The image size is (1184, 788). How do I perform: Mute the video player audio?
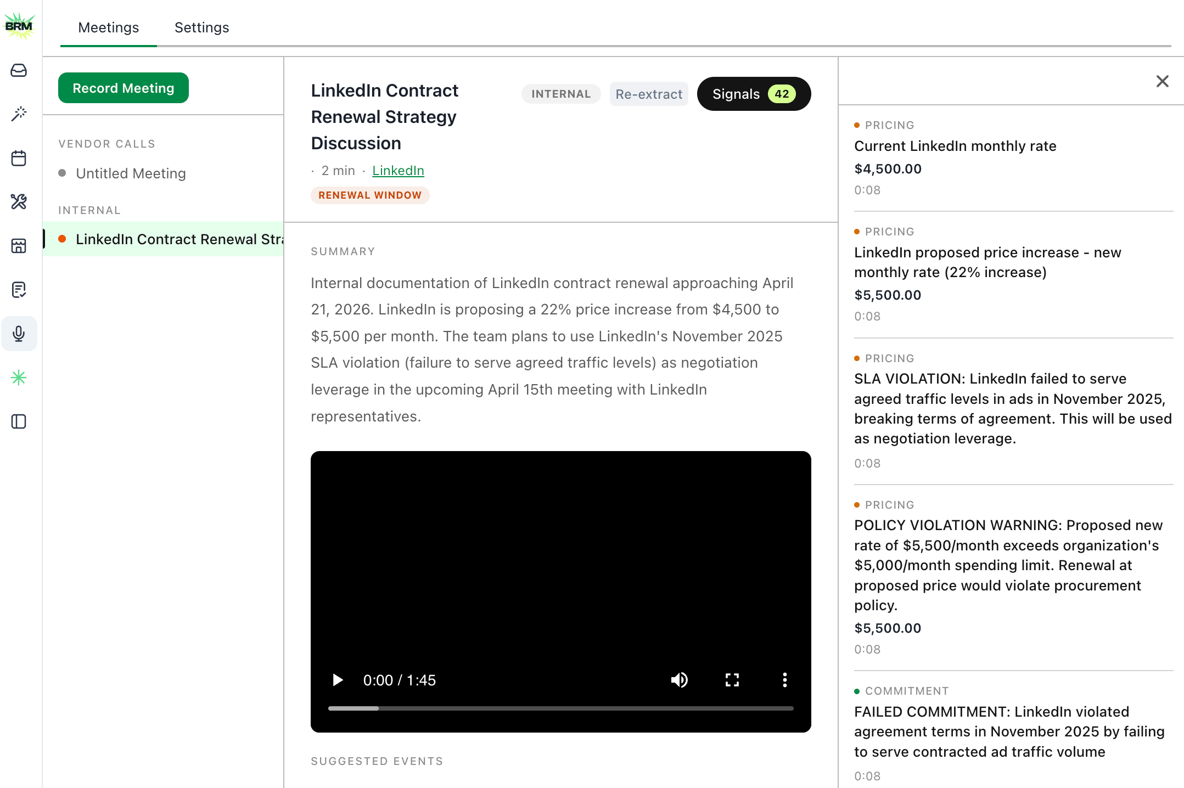pyautogui.click(x=680, y=680)
